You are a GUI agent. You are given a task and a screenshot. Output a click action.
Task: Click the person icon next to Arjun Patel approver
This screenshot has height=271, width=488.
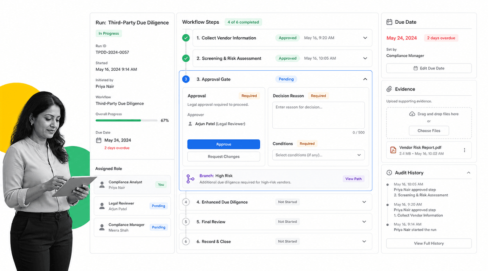(190, 124)
